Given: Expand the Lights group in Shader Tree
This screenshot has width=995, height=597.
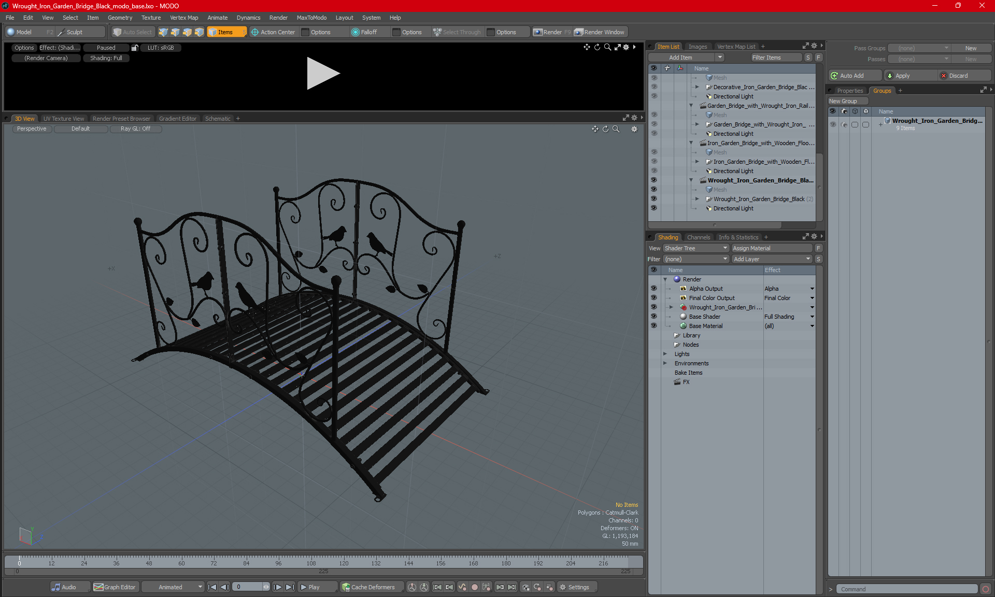Looking at the screenshot, I should point(665,354).
